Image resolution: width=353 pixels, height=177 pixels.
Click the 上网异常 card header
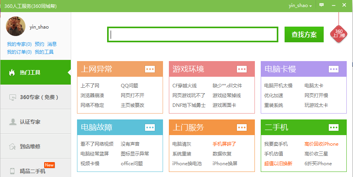[x=120, y=69]
